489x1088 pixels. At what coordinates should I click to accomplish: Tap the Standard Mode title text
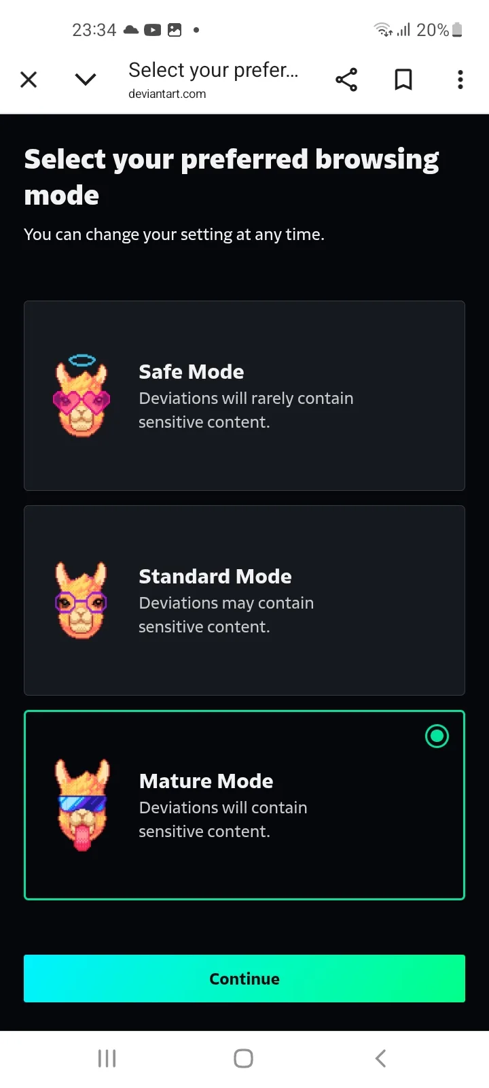(x=215, y=577)
